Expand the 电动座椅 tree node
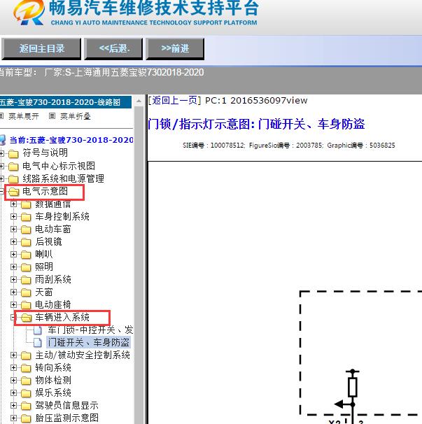 point(13,304)
